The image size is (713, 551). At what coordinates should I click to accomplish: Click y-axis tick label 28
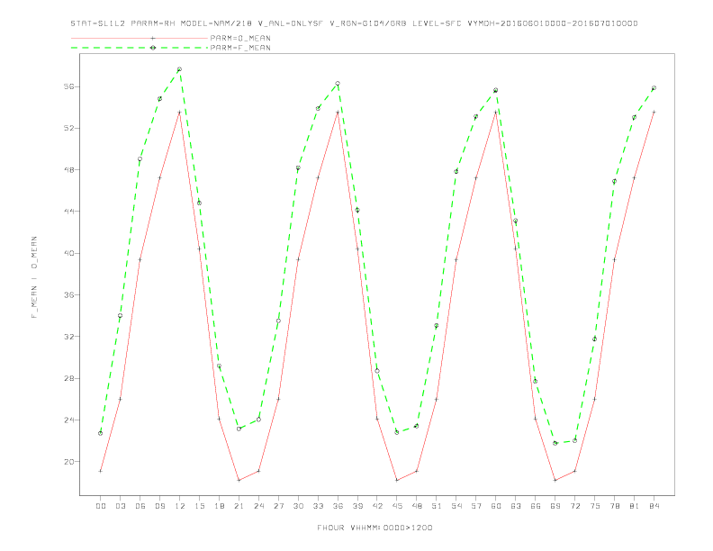point(69,378)
